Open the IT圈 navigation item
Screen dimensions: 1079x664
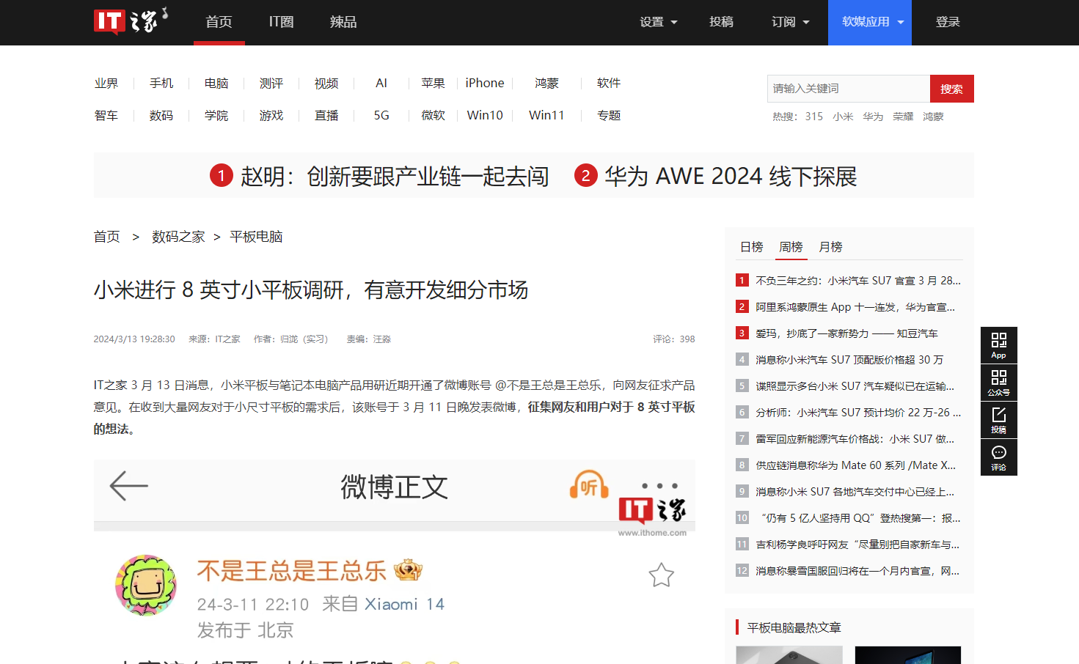pos(281,22)
